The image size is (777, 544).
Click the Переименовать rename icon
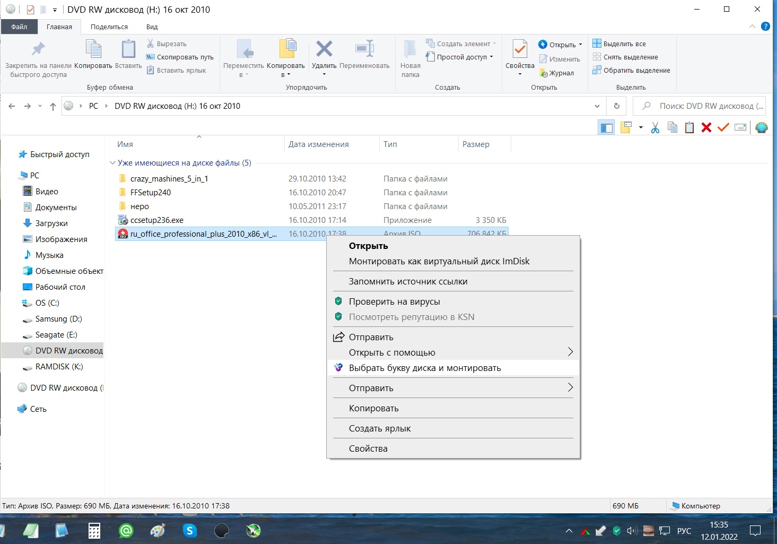[364, 49]
